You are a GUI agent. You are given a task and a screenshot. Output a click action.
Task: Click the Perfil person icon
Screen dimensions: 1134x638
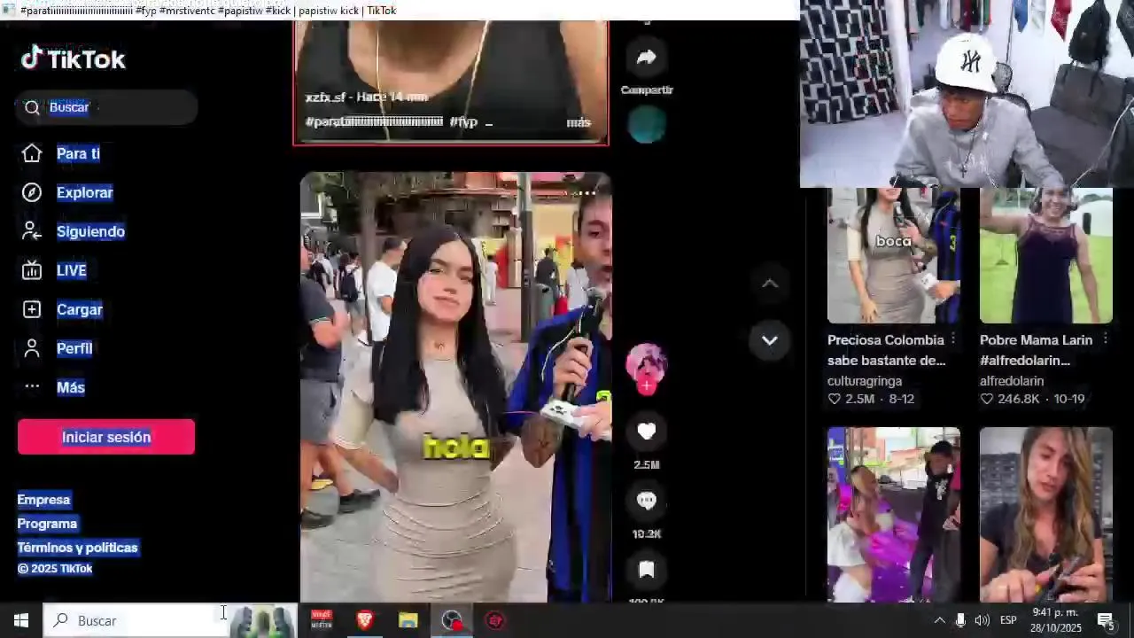(32, 348)
